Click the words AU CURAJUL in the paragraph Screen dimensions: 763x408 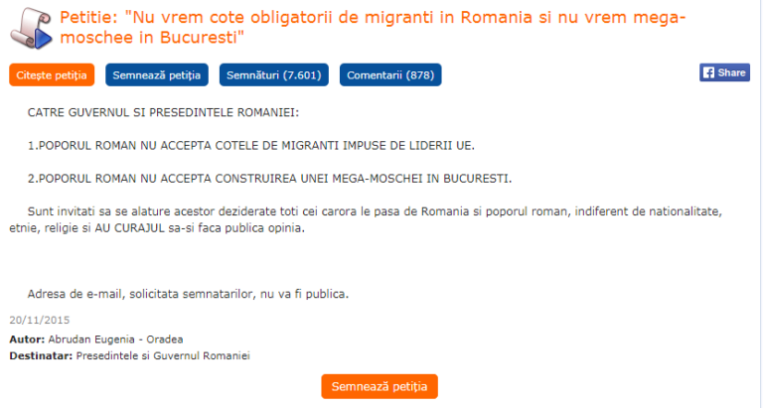(x=137, y=228)
